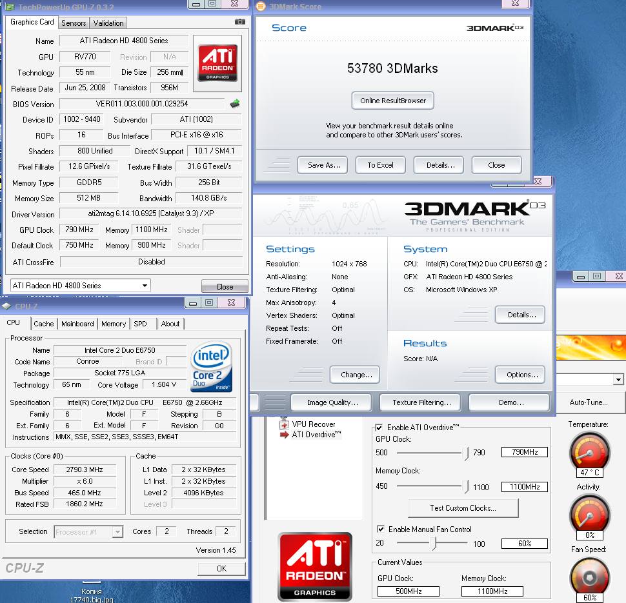Click the GPU-Z title bar app icon
626x603 pixels.
click(10, 6)
